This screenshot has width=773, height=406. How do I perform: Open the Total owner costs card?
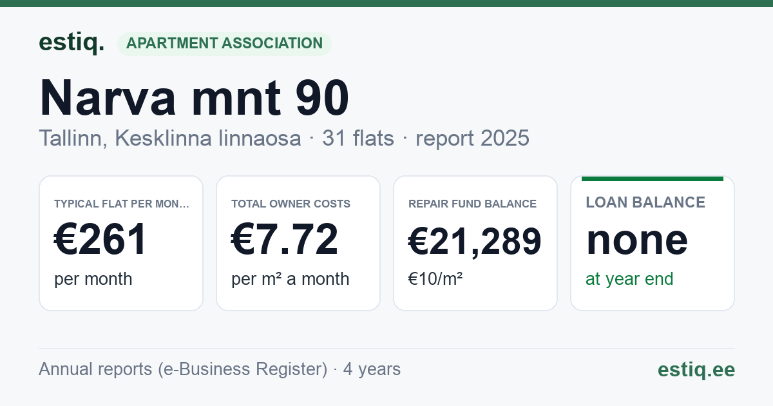[298, 243]
